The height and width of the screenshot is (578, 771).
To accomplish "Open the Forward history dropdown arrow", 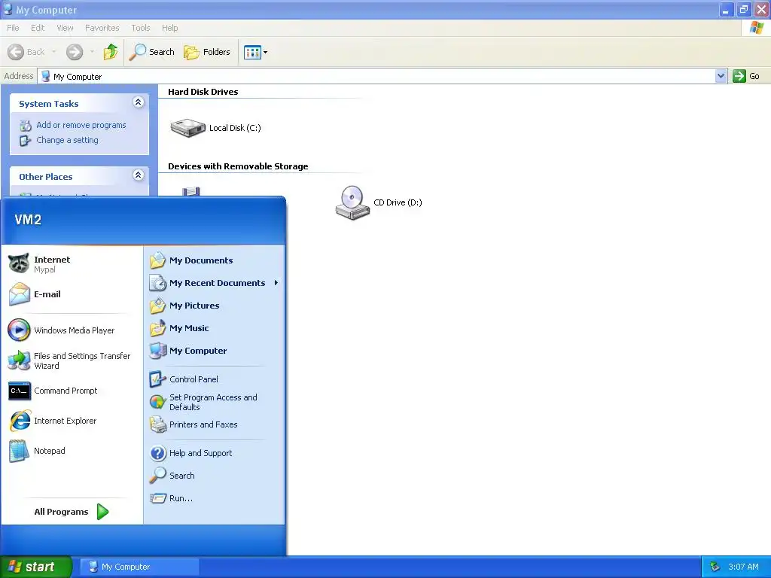I will pyautogui.click(x=92, y=52).
